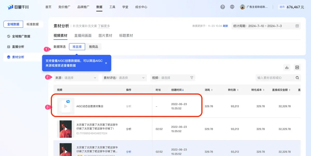
Task: Switch to 视频素材 tab
Action: click(x=60, y=36)
